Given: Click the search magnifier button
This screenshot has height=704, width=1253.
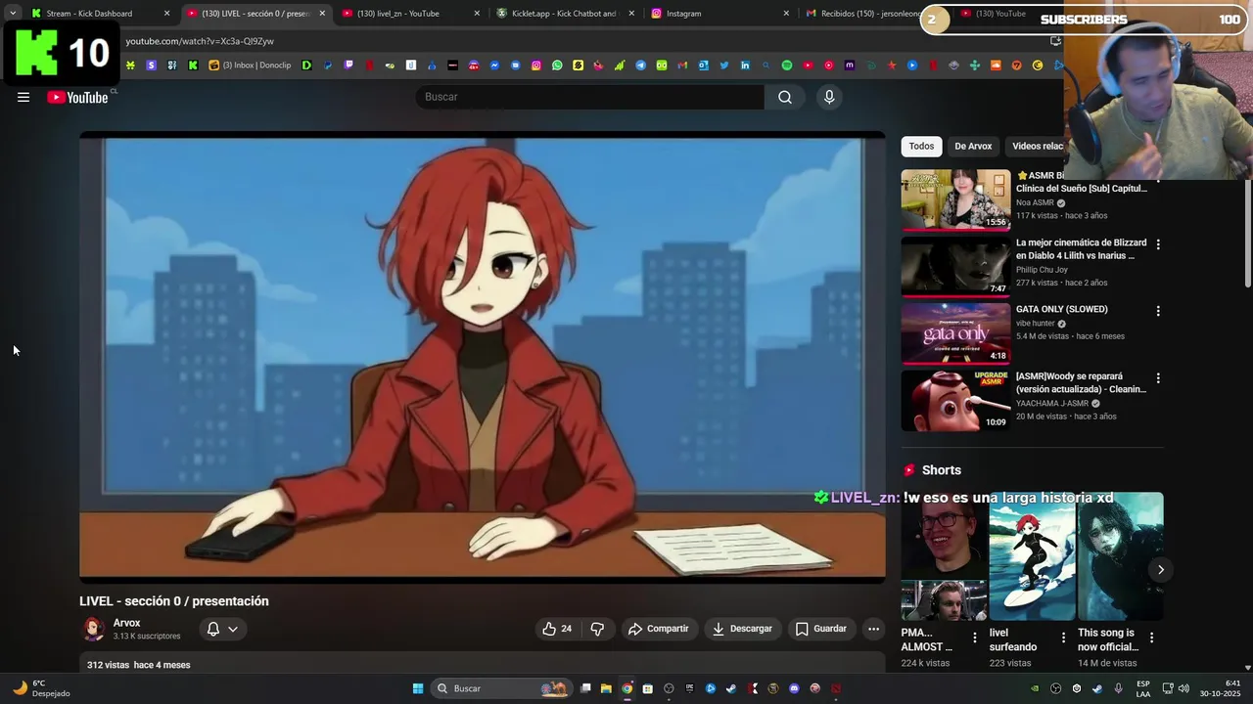Looking at the screenshot, I should point(785,97).
